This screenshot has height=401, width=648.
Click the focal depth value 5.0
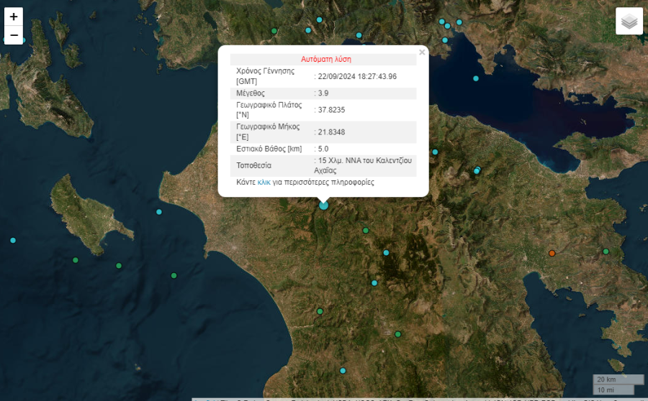323,149
